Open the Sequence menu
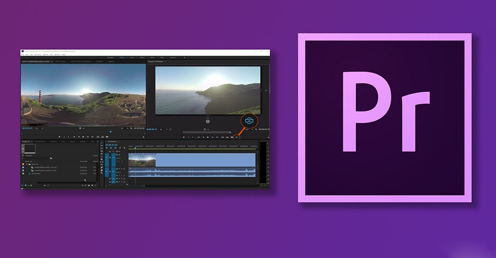The height and width of the screenshot is (258, 496). tap(38, 54)
